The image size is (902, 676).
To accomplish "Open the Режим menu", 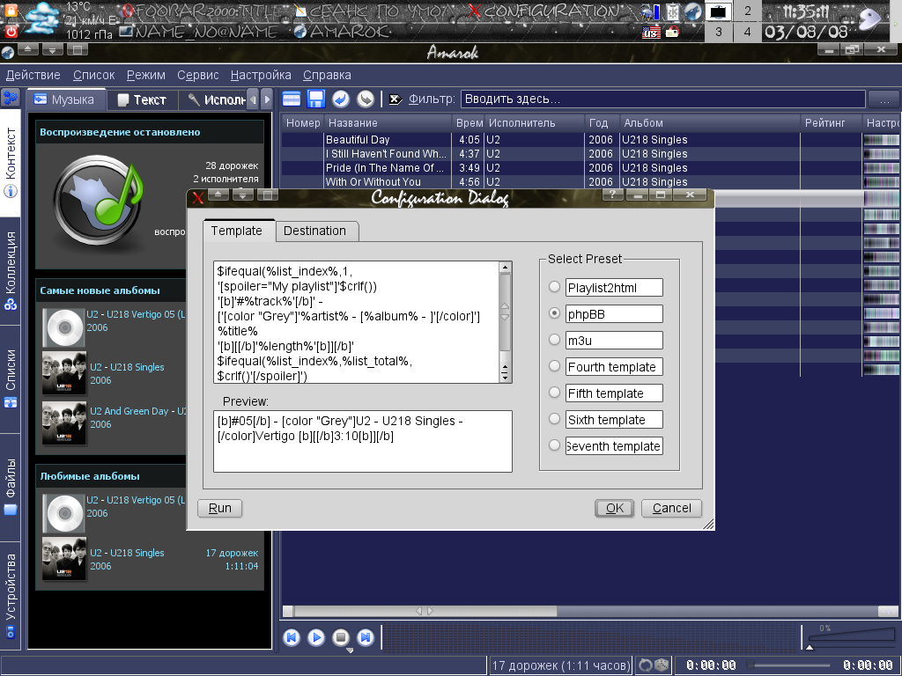I will click(x=146, y=76).
